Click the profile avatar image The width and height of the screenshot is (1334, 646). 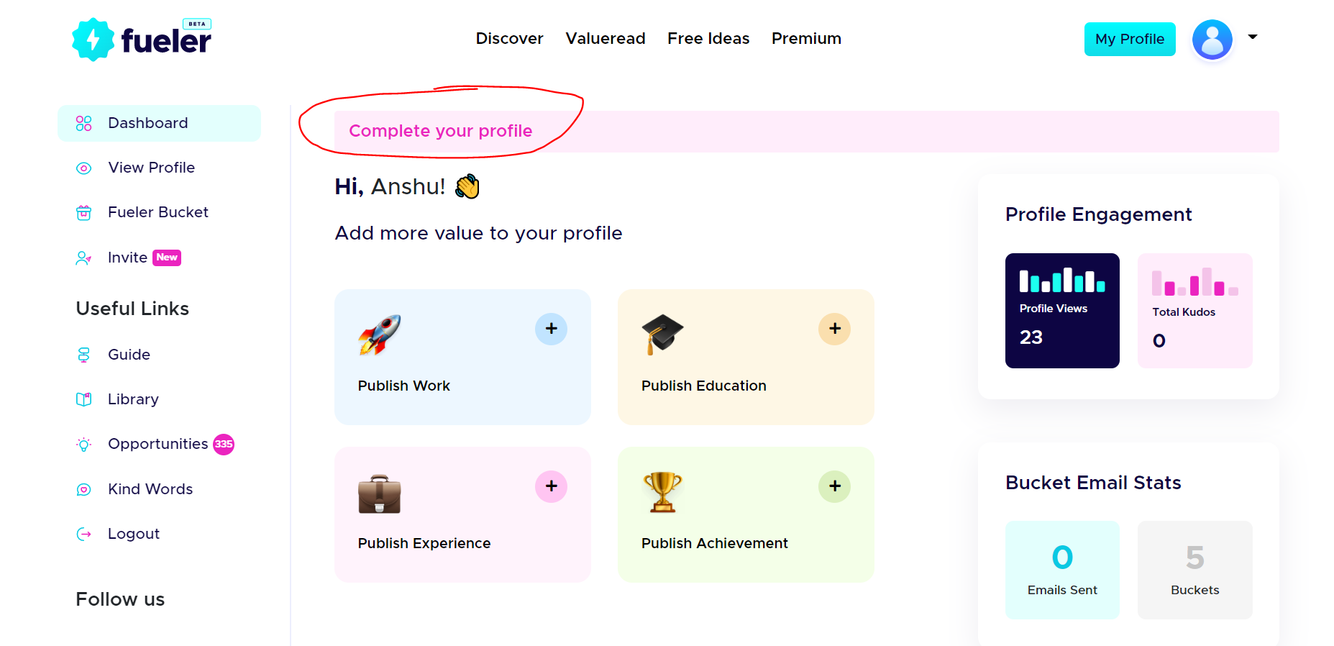1212,40
